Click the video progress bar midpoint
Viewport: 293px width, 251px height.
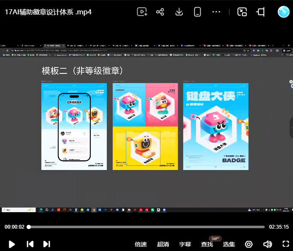point(146,227)
